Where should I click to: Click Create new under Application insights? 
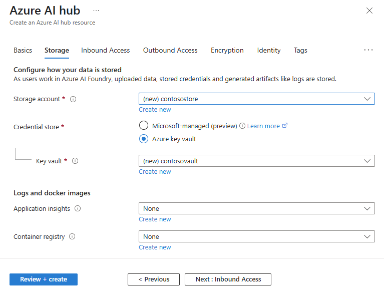155,219
